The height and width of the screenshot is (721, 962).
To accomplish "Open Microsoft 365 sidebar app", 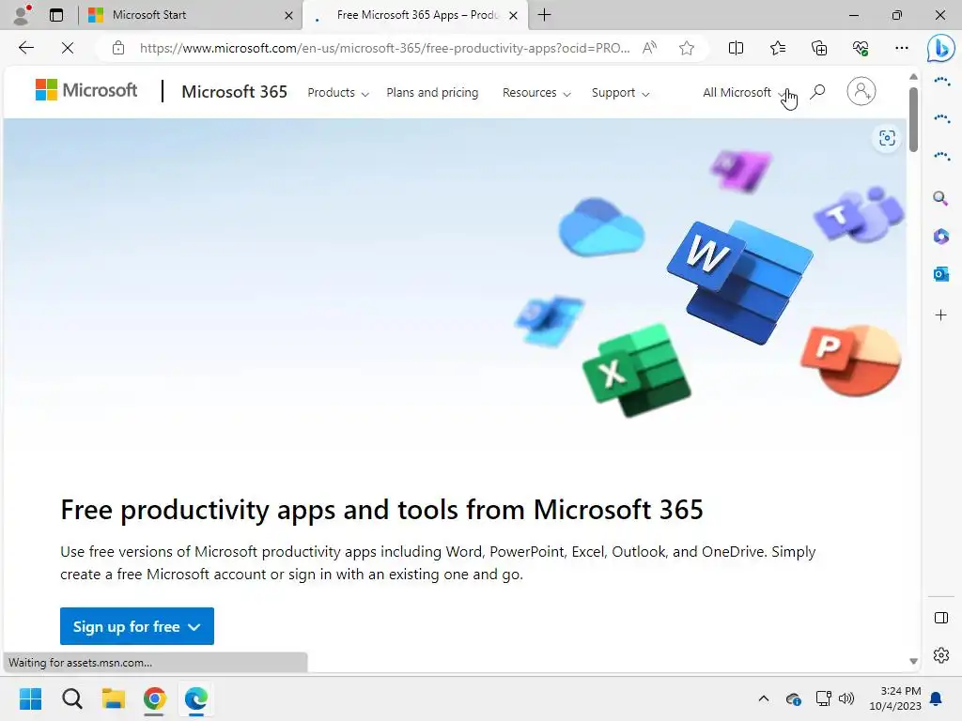I will pos(941,236).
